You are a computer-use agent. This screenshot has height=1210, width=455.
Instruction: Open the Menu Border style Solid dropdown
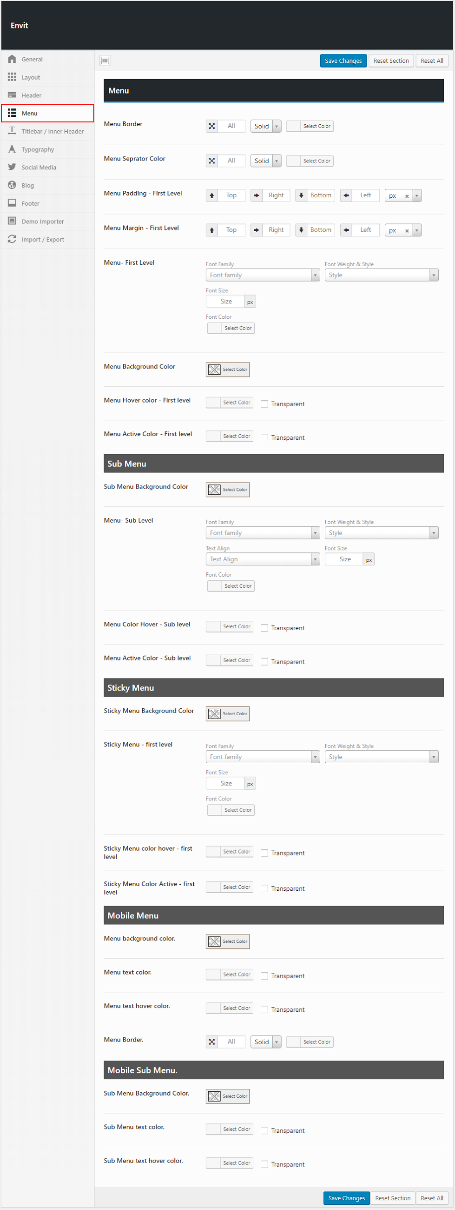coord(265,127)
